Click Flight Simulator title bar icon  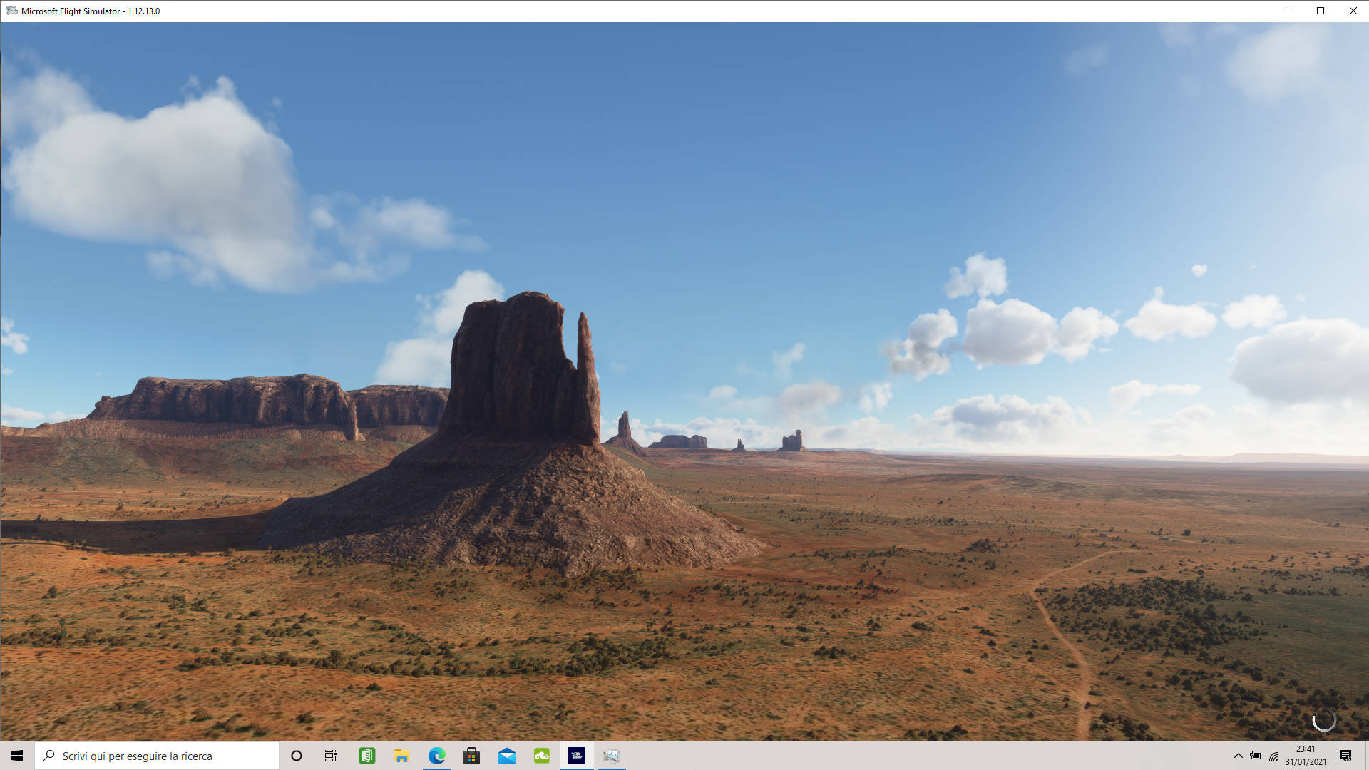coord(11,11)
